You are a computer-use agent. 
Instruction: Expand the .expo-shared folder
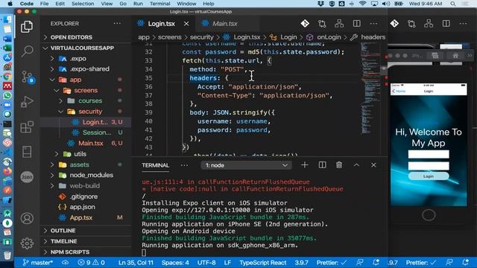[x=89, y=69]
